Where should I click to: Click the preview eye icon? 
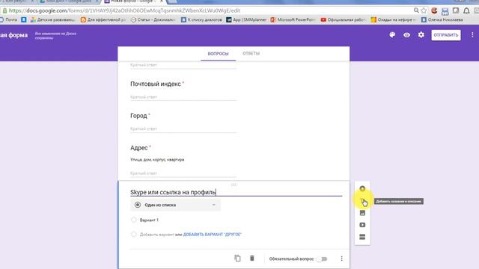(406, 35)
